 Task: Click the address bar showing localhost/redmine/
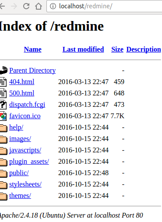click(x=104, y=6)
